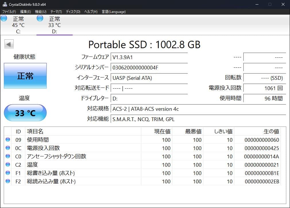
Task: Click the Portable SSD : 1002.8 GB title
Action: coord(144,44)
